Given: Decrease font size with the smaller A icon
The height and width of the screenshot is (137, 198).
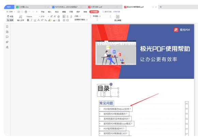Looking at the screenshot, I should 55,16.
